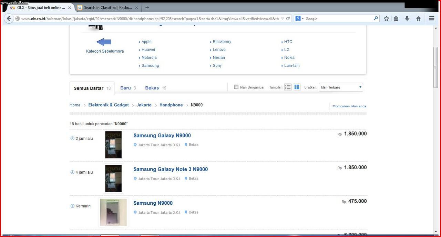Image resolution: width=441 pixels, height=237 pixels.
Task: Click the Kategori Sebelumnya link
Action: [x=105, y=51]
